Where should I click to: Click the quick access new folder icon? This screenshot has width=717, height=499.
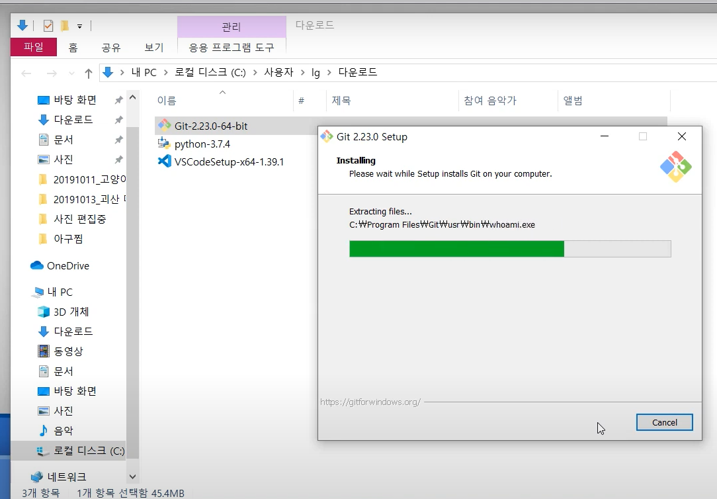pyautogui.click(x=64, y=26)
